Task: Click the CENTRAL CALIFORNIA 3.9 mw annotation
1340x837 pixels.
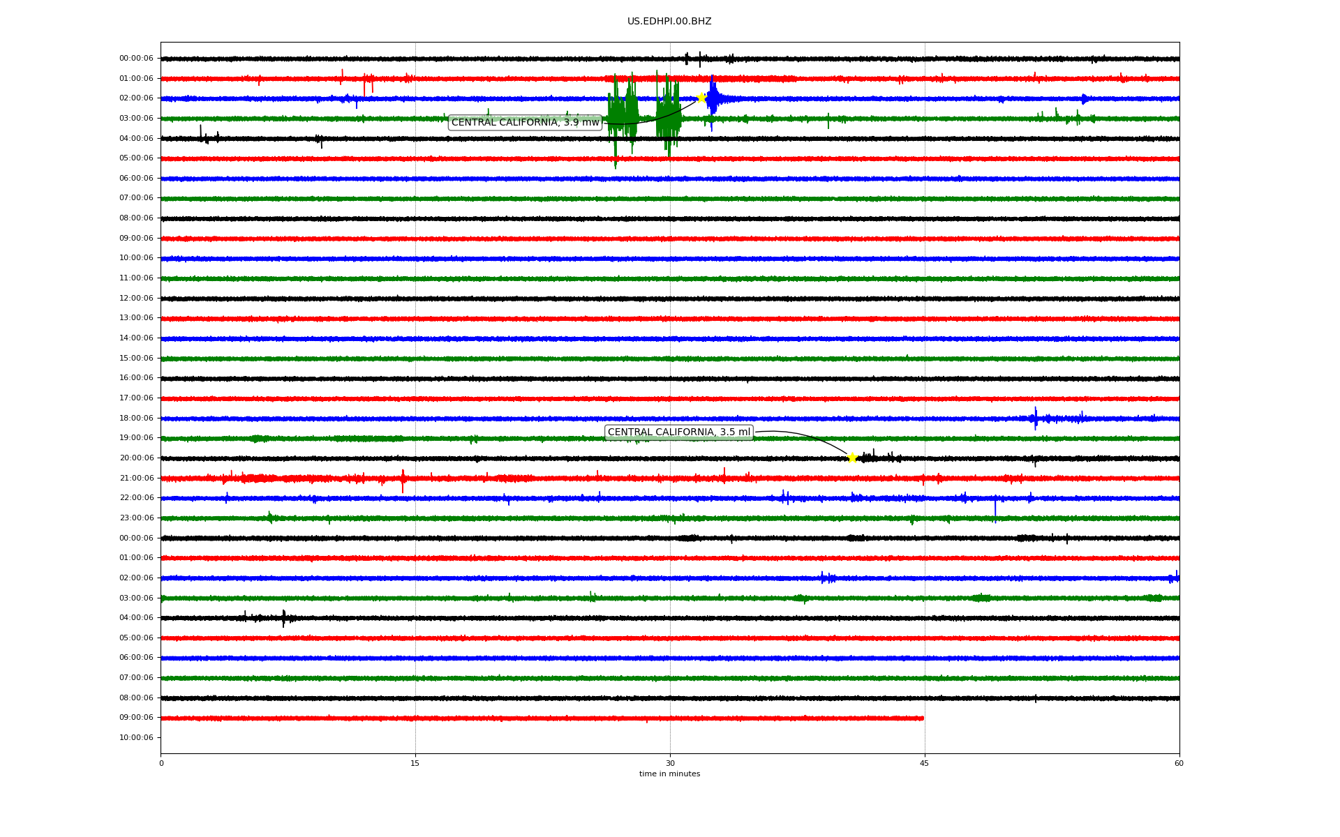Action: pyautogui.click(x=525, y=123)
